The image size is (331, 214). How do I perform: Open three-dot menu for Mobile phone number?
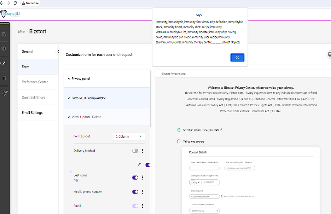pos(143,192)
